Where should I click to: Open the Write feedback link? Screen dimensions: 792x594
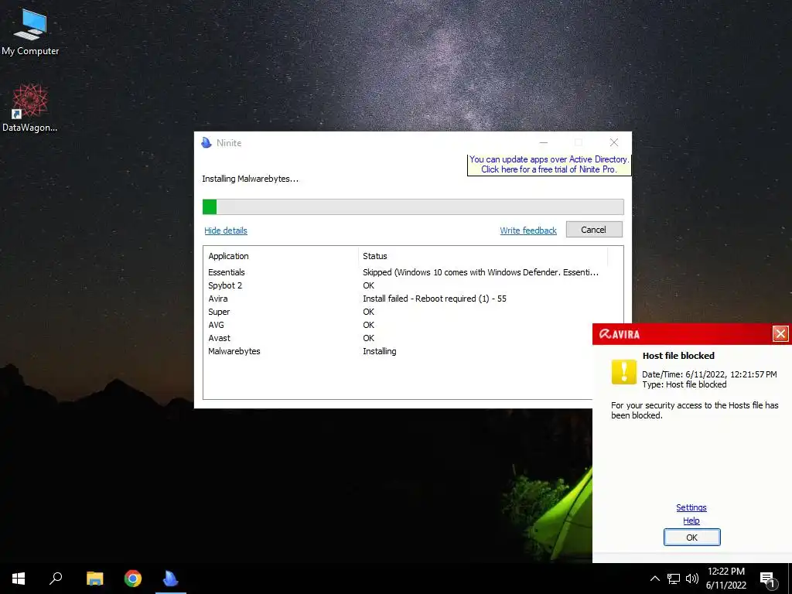pos(528,230)
